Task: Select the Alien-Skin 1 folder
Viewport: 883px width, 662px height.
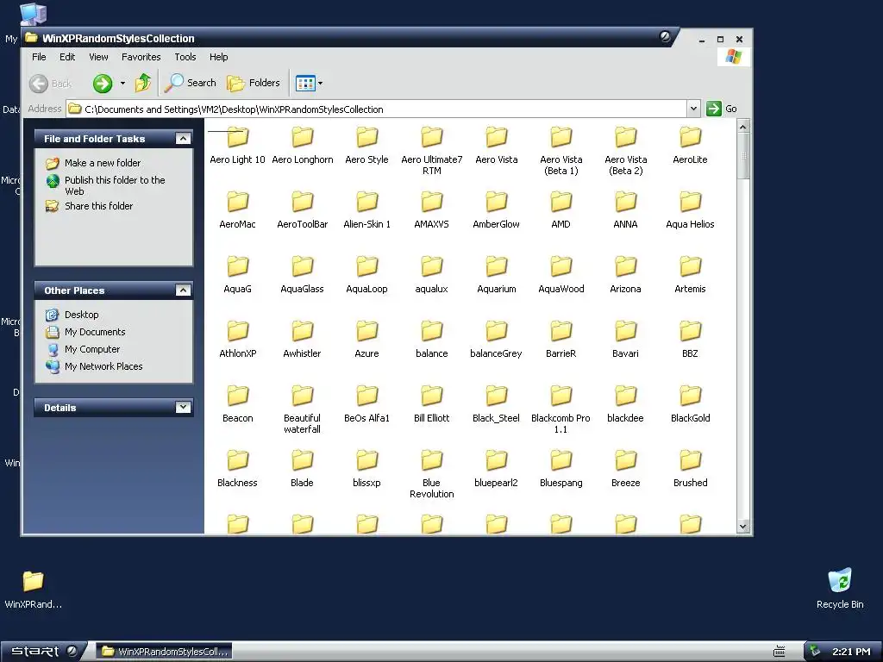Action: (x=366, y=210)
